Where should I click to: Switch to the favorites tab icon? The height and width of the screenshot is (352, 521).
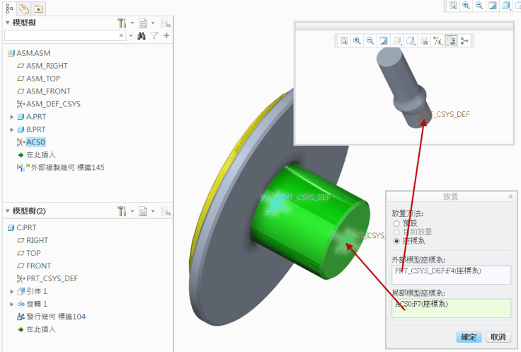(38, 8)
